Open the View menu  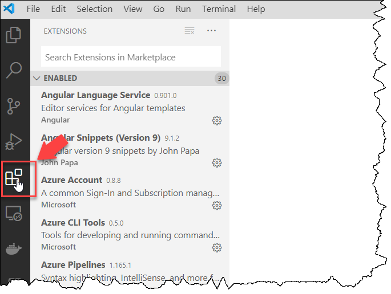point(133,9)
